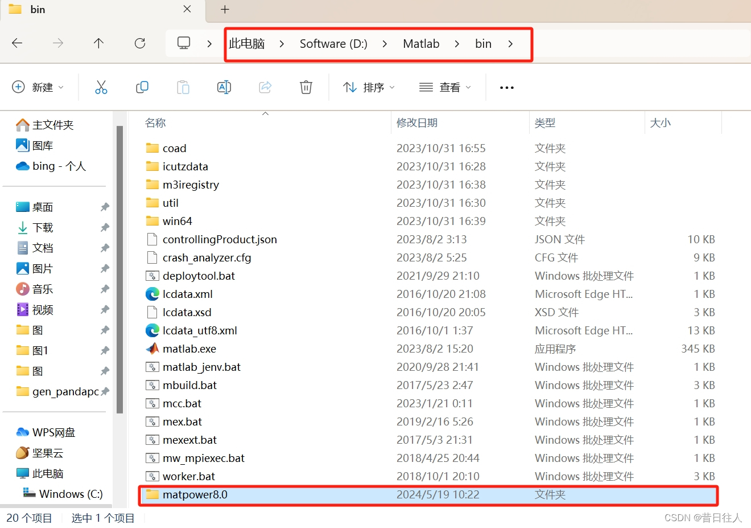Click the Delete icon in the toolbar
The height and width of the screenshot is (528, 751).
point(306,87)
